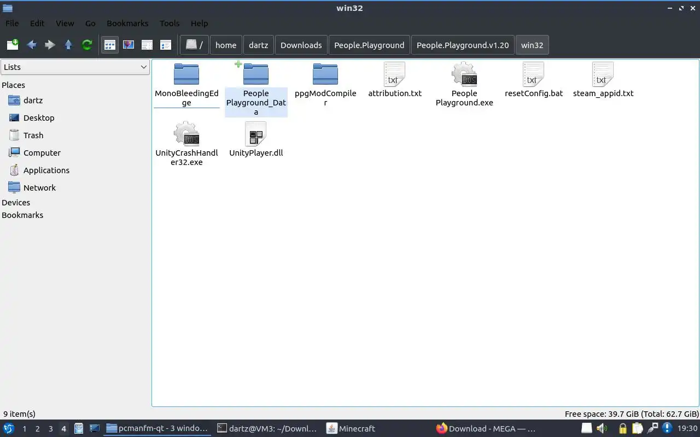Open the View menu
The width and height of the screenshot is (700, 437).
(65, 23)
